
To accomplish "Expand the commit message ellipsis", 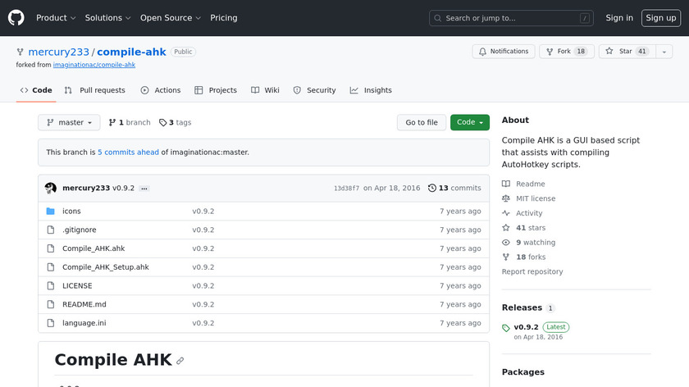I will tap(144, 189).
